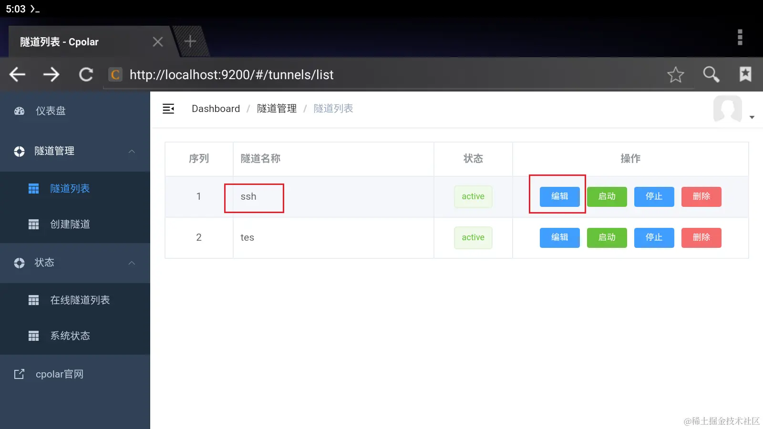Click the tunnel name tes
763x429 pixels.
247,237
